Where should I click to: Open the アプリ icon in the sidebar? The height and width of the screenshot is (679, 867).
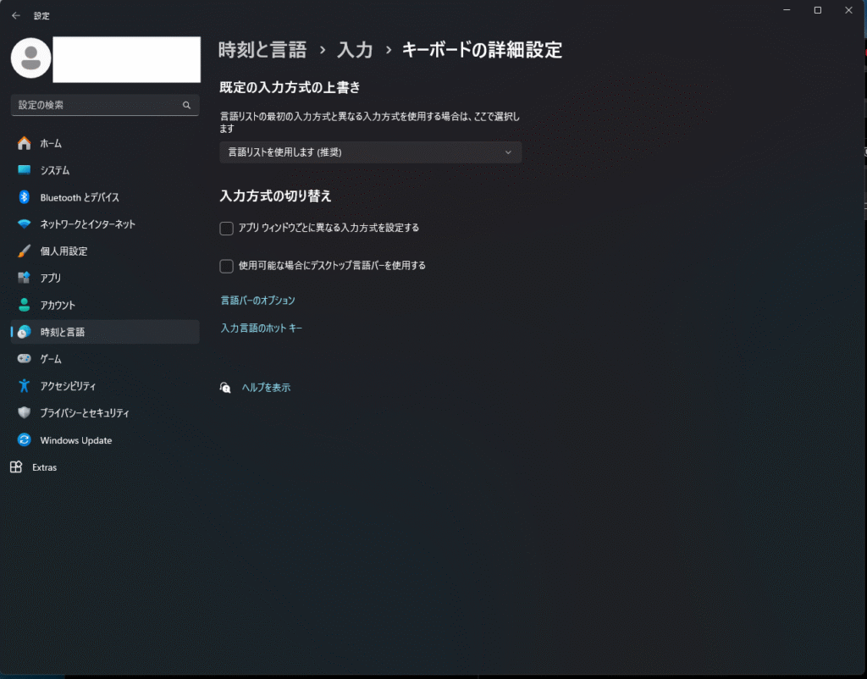pos(25,278)
